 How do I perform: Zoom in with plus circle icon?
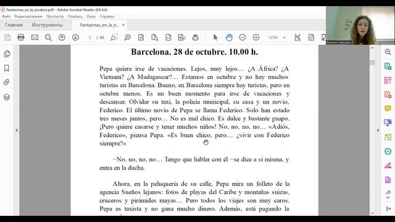tap(256, 38)
